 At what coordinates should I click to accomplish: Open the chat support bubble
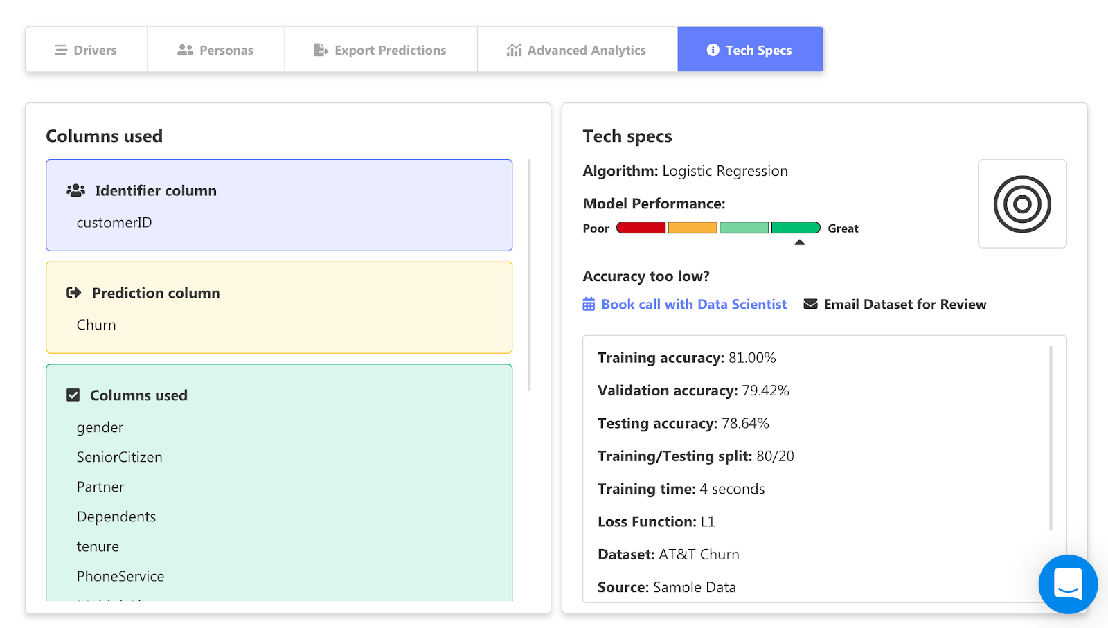click(x=1067, y=584)
